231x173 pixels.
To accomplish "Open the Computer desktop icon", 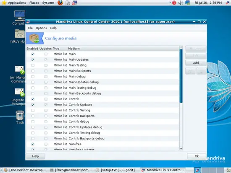I will tap(20, 16).
